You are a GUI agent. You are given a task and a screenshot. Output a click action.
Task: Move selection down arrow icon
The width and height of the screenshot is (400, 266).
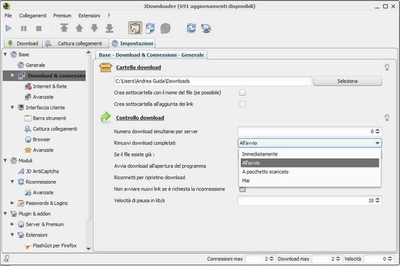tap(94, 28)
